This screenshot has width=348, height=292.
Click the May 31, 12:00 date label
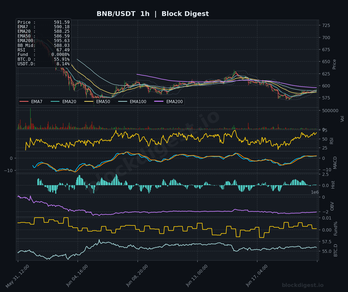coord(18,276)
